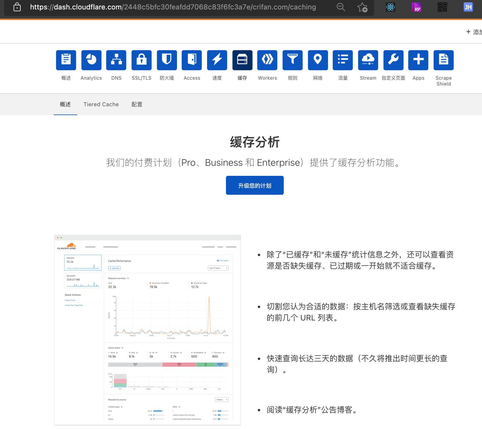Open the 自定义页面 wrench icon
Viewport: 482px width, 429px height.
pyautogui.click(x=394, y=60)
